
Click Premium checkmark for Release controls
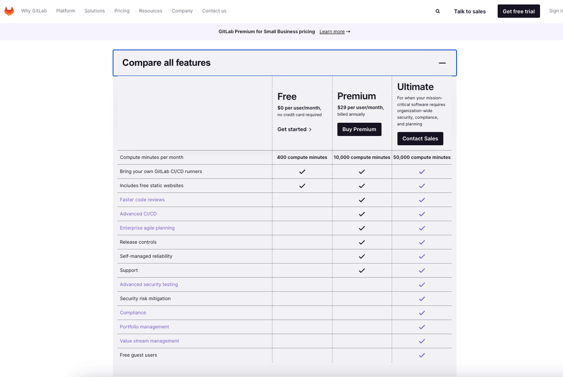[362, 242]
